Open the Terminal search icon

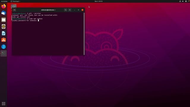66,10
